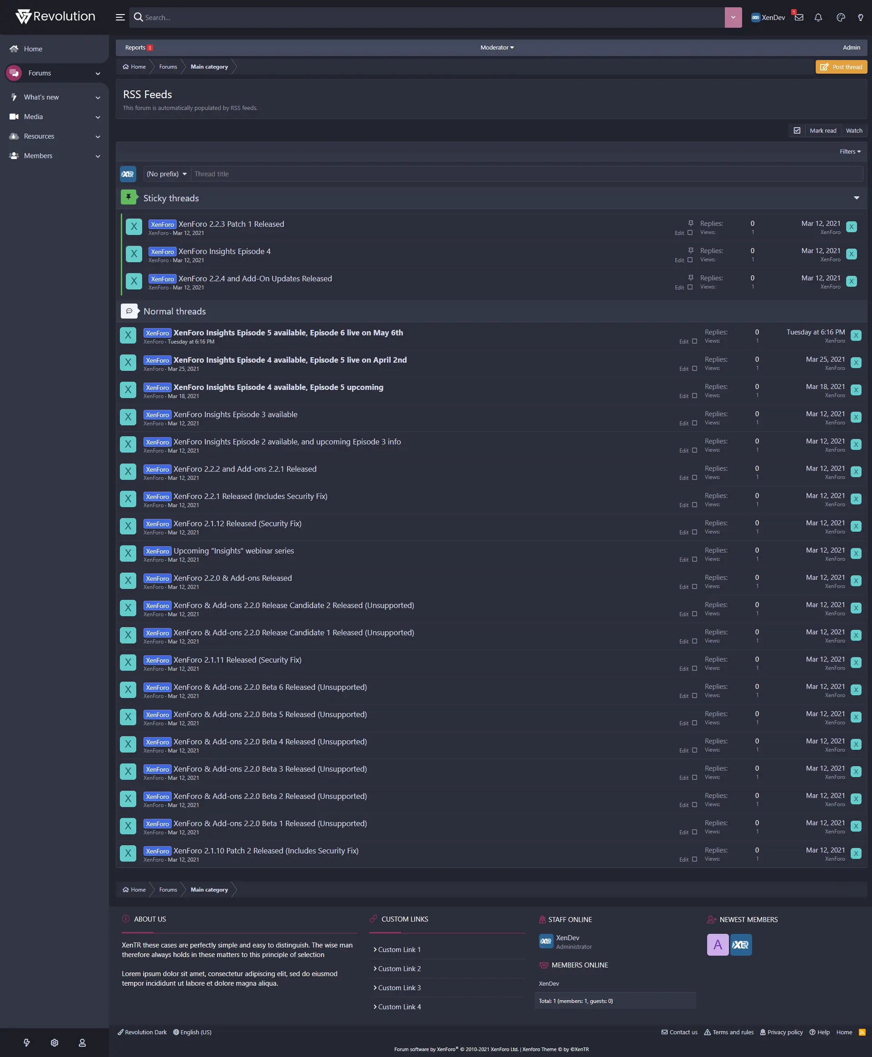Image resolution: width=872 pixels, height=1057 pixels.
Task: Expand the Resources sidebar submenu arrow
Action: (x=98, y=137)
